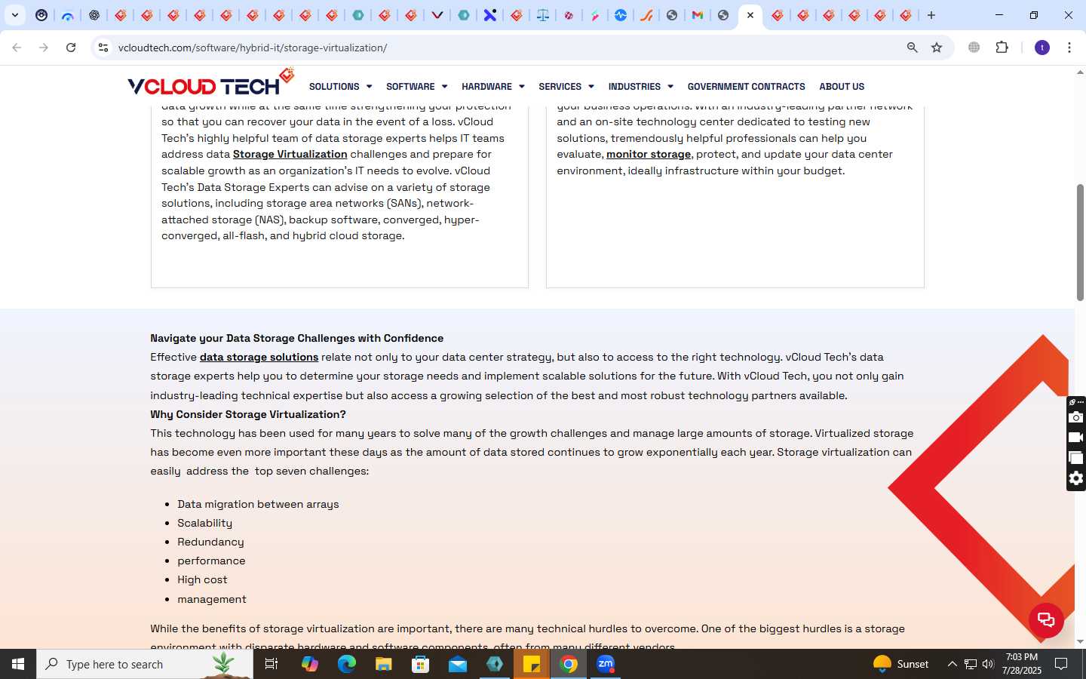Switch to the dark red V icon tab

[437, 15]
